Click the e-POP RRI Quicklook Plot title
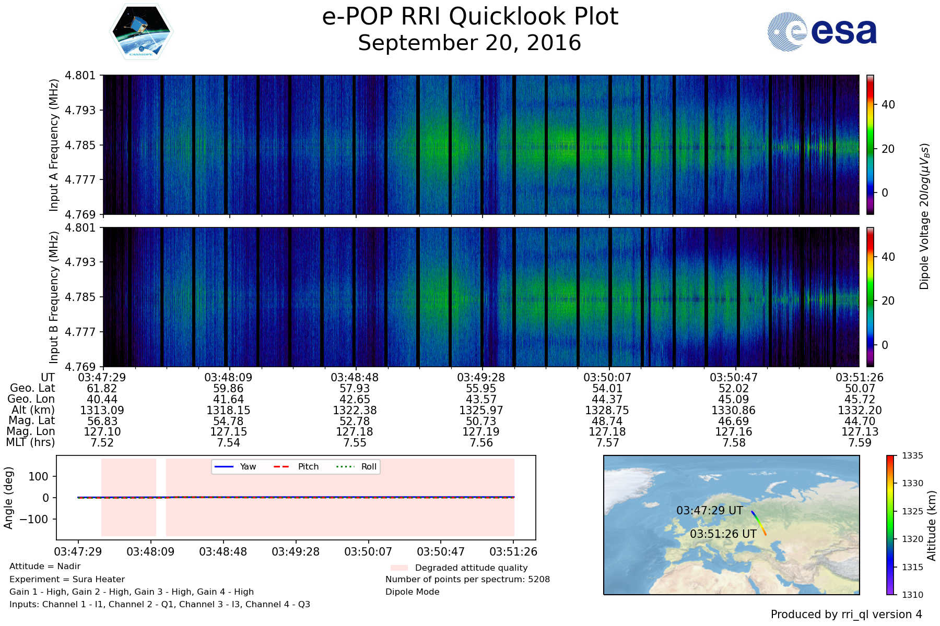 coord(470,17)
